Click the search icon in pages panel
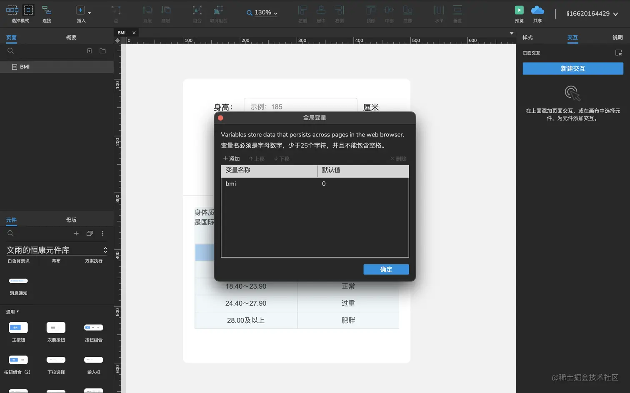Viewport: 630px width, 393px height. (x=11, y=51)
